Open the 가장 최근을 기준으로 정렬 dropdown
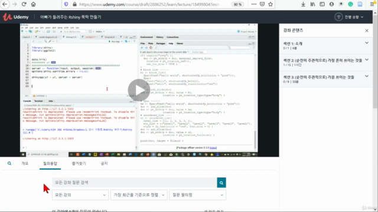 click(x=139, y=195)
